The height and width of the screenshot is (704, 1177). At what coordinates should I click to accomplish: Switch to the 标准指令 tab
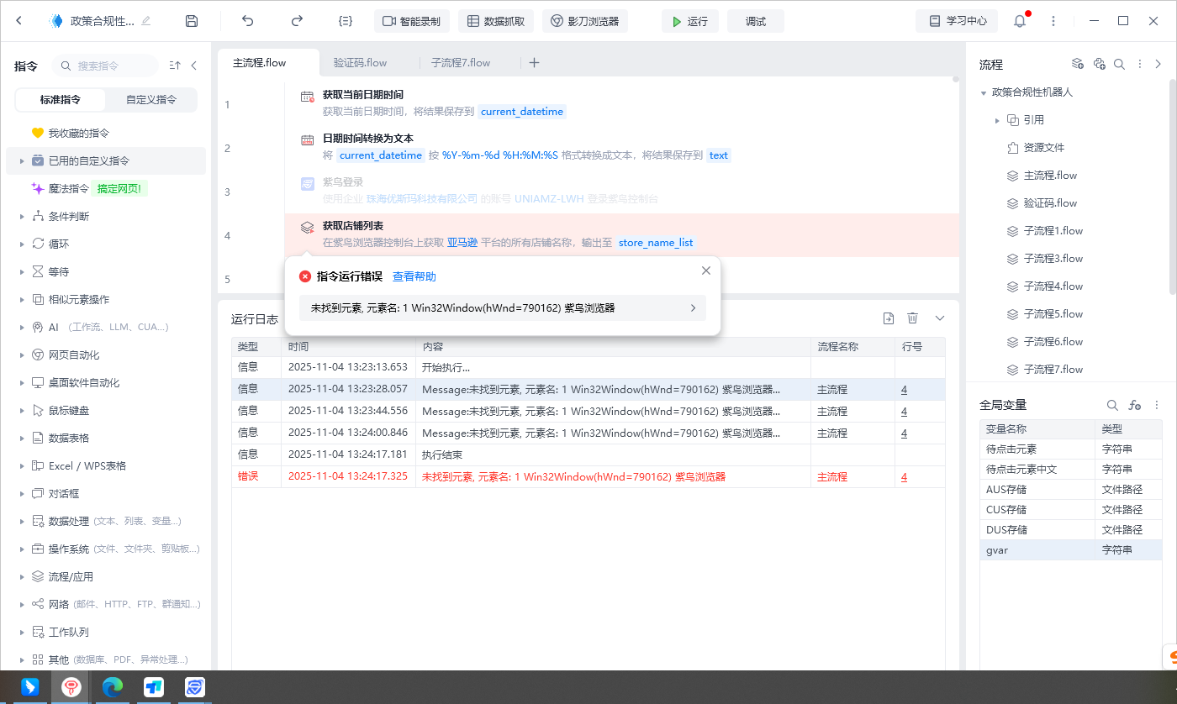[61, 99]
